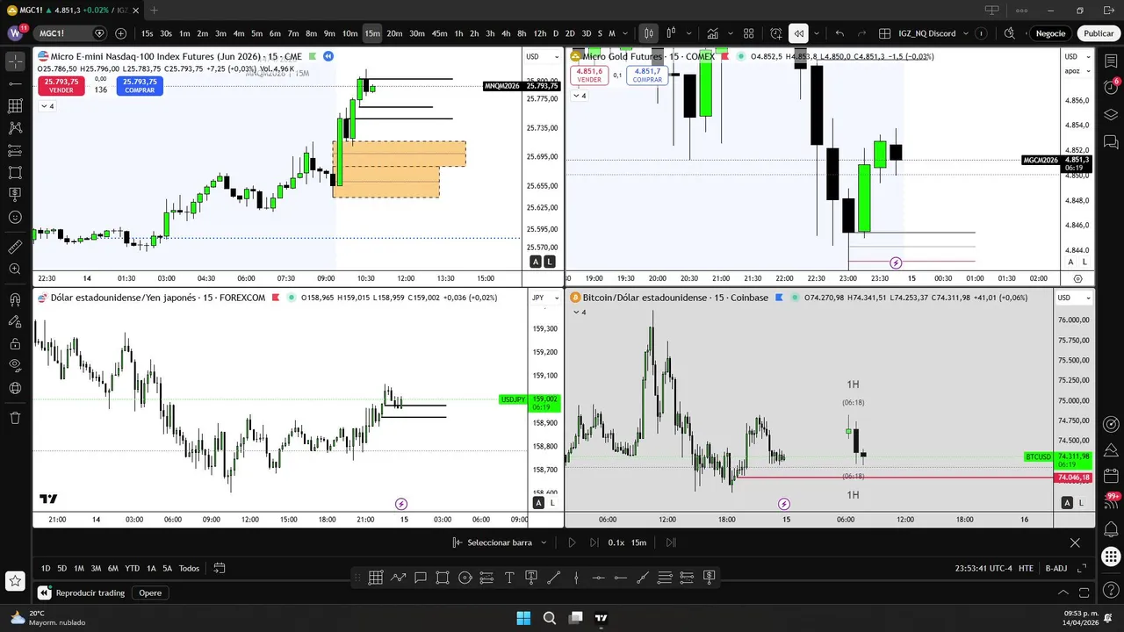Open Windows Start menu
Image resolution: width=1124 pixels, height=632 pixels.
click(x=523, y=618)
